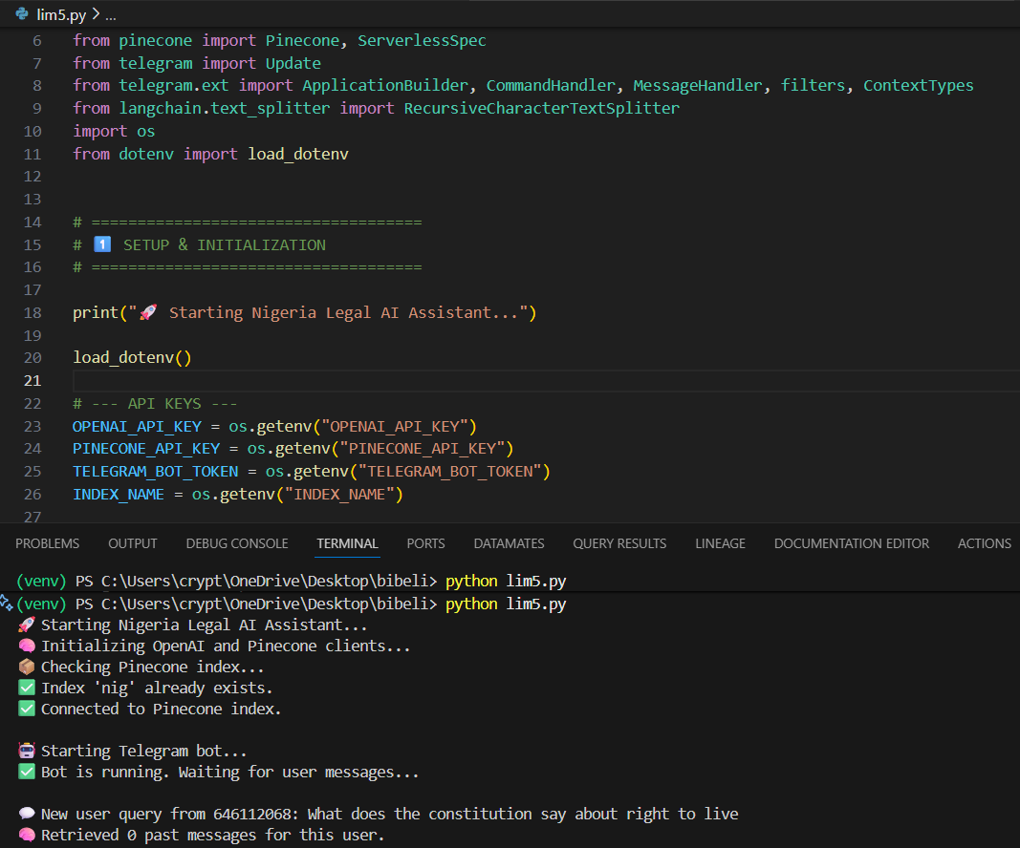The height and width of the screenshot is (848, 1020).
Task: Click print statement 'Starting Nigeria Legal AI Assistant'
Action: [304, 312]
